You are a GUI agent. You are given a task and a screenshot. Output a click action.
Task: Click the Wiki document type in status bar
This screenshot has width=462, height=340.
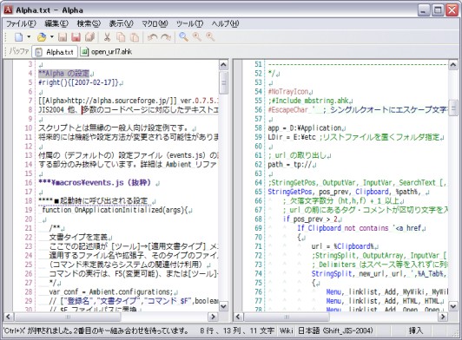coord(287,330)
